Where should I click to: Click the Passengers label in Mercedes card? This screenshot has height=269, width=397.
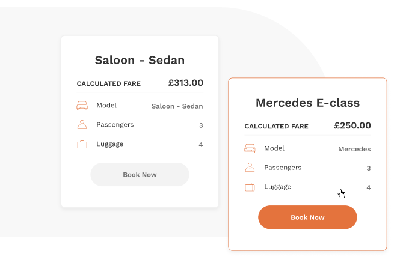pos(283,168)
